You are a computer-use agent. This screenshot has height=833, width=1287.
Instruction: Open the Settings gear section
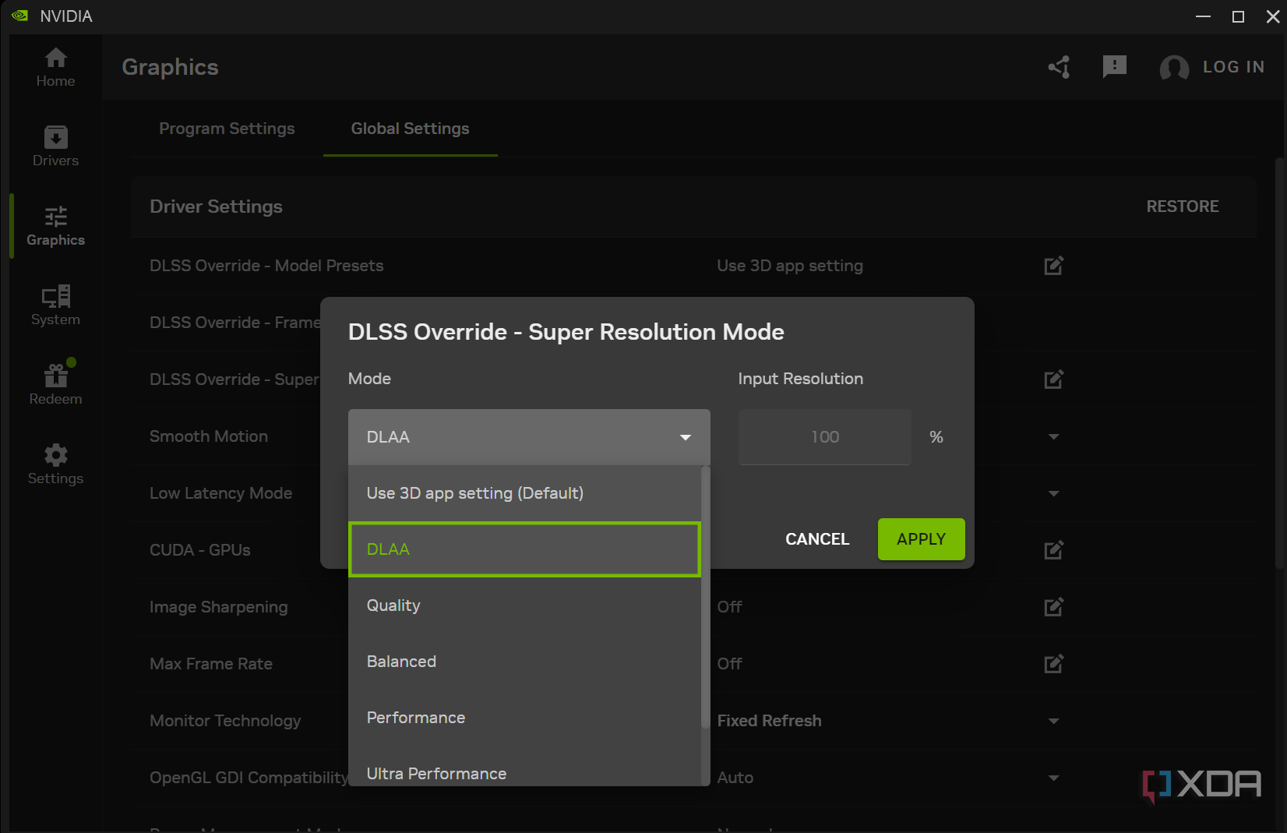coord(55,464)
